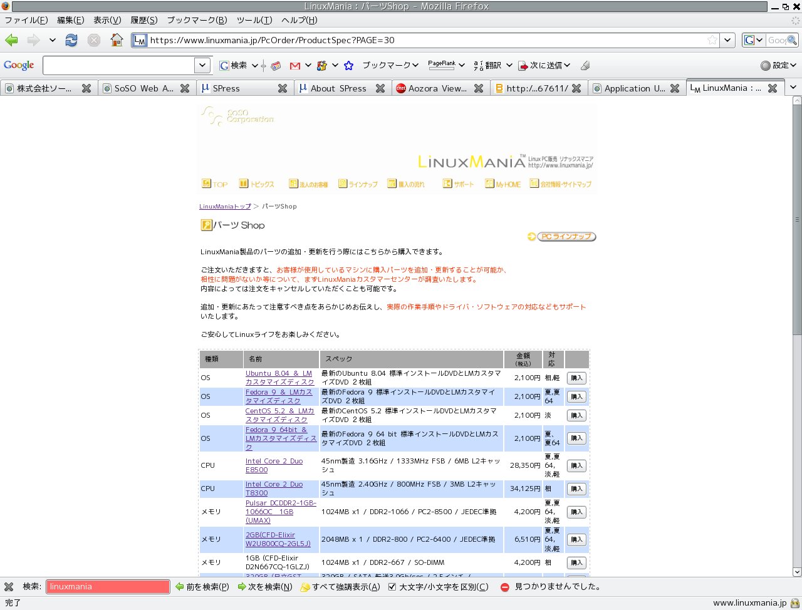The width and height of the screenshot is (802, 610).
Task: Close the About SPress tab
Action: coord(380,88)
